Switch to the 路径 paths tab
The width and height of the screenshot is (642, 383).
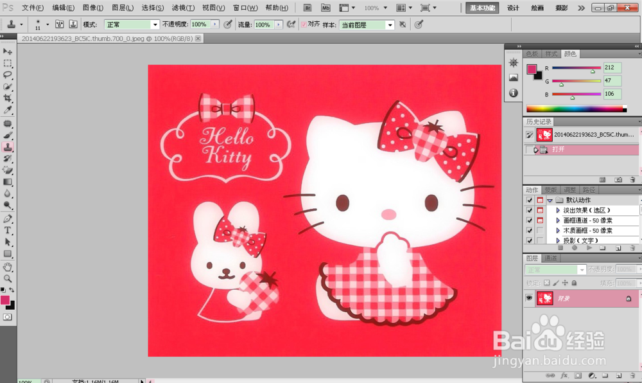pos(589,190)
